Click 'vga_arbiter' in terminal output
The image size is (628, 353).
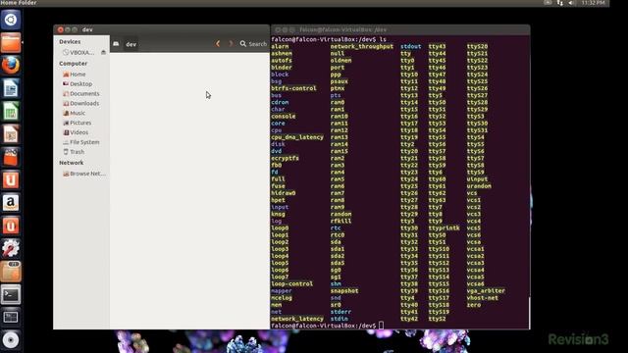(486, 291)
